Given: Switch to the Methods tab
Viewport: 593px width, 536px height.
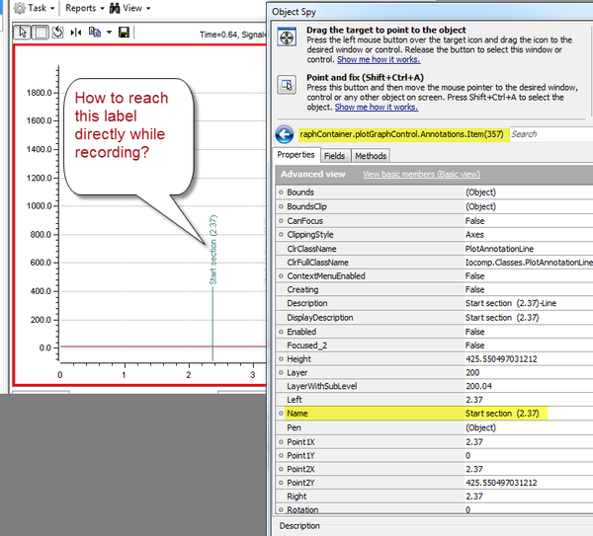Looking at the screenshot, I should 370,156.
